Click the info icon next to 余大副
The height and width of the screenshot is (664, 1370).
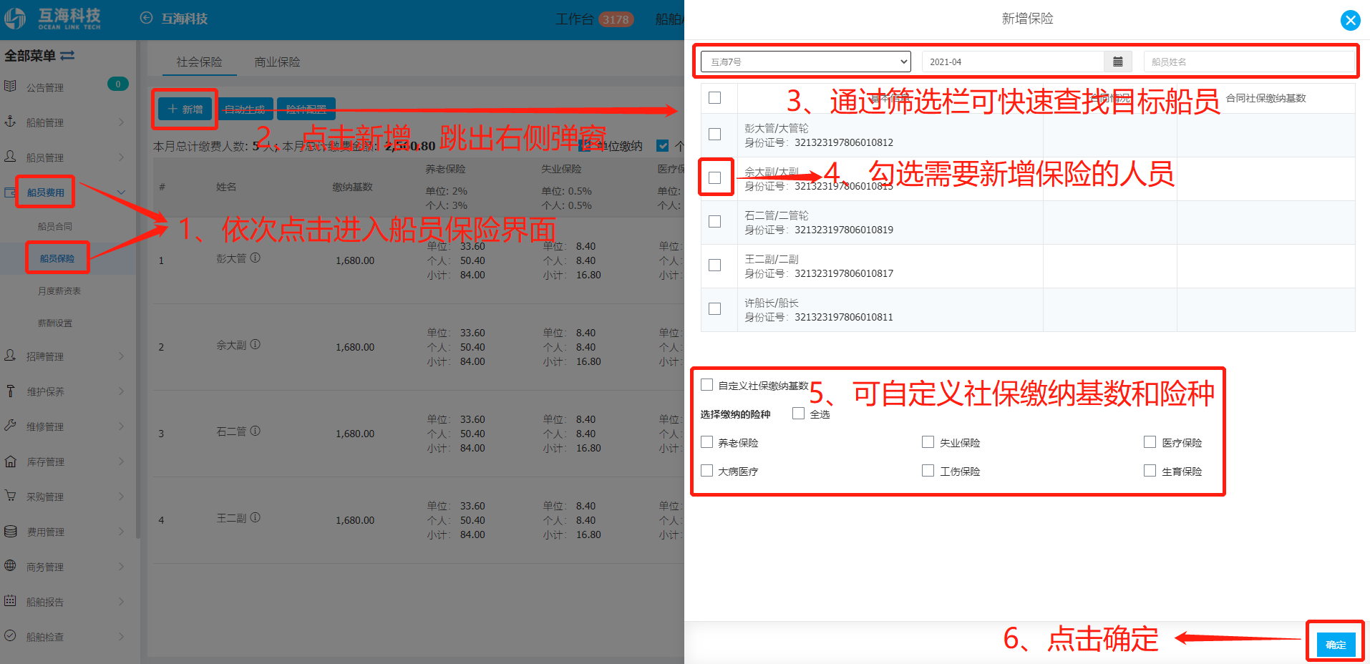click(x=256, y=344)
